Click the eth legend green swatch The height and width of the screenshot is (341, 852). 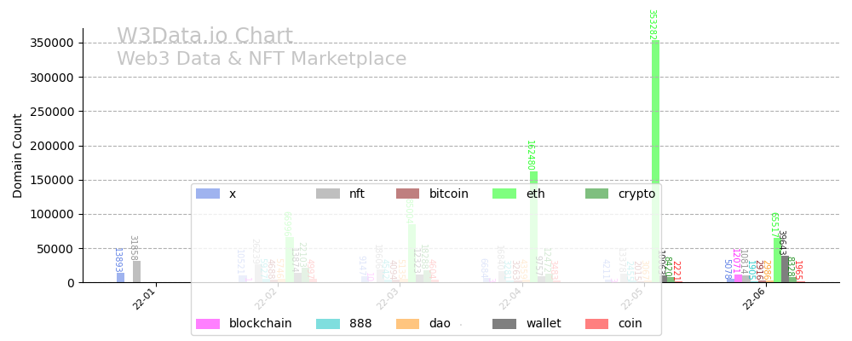(x=504, y=194)
